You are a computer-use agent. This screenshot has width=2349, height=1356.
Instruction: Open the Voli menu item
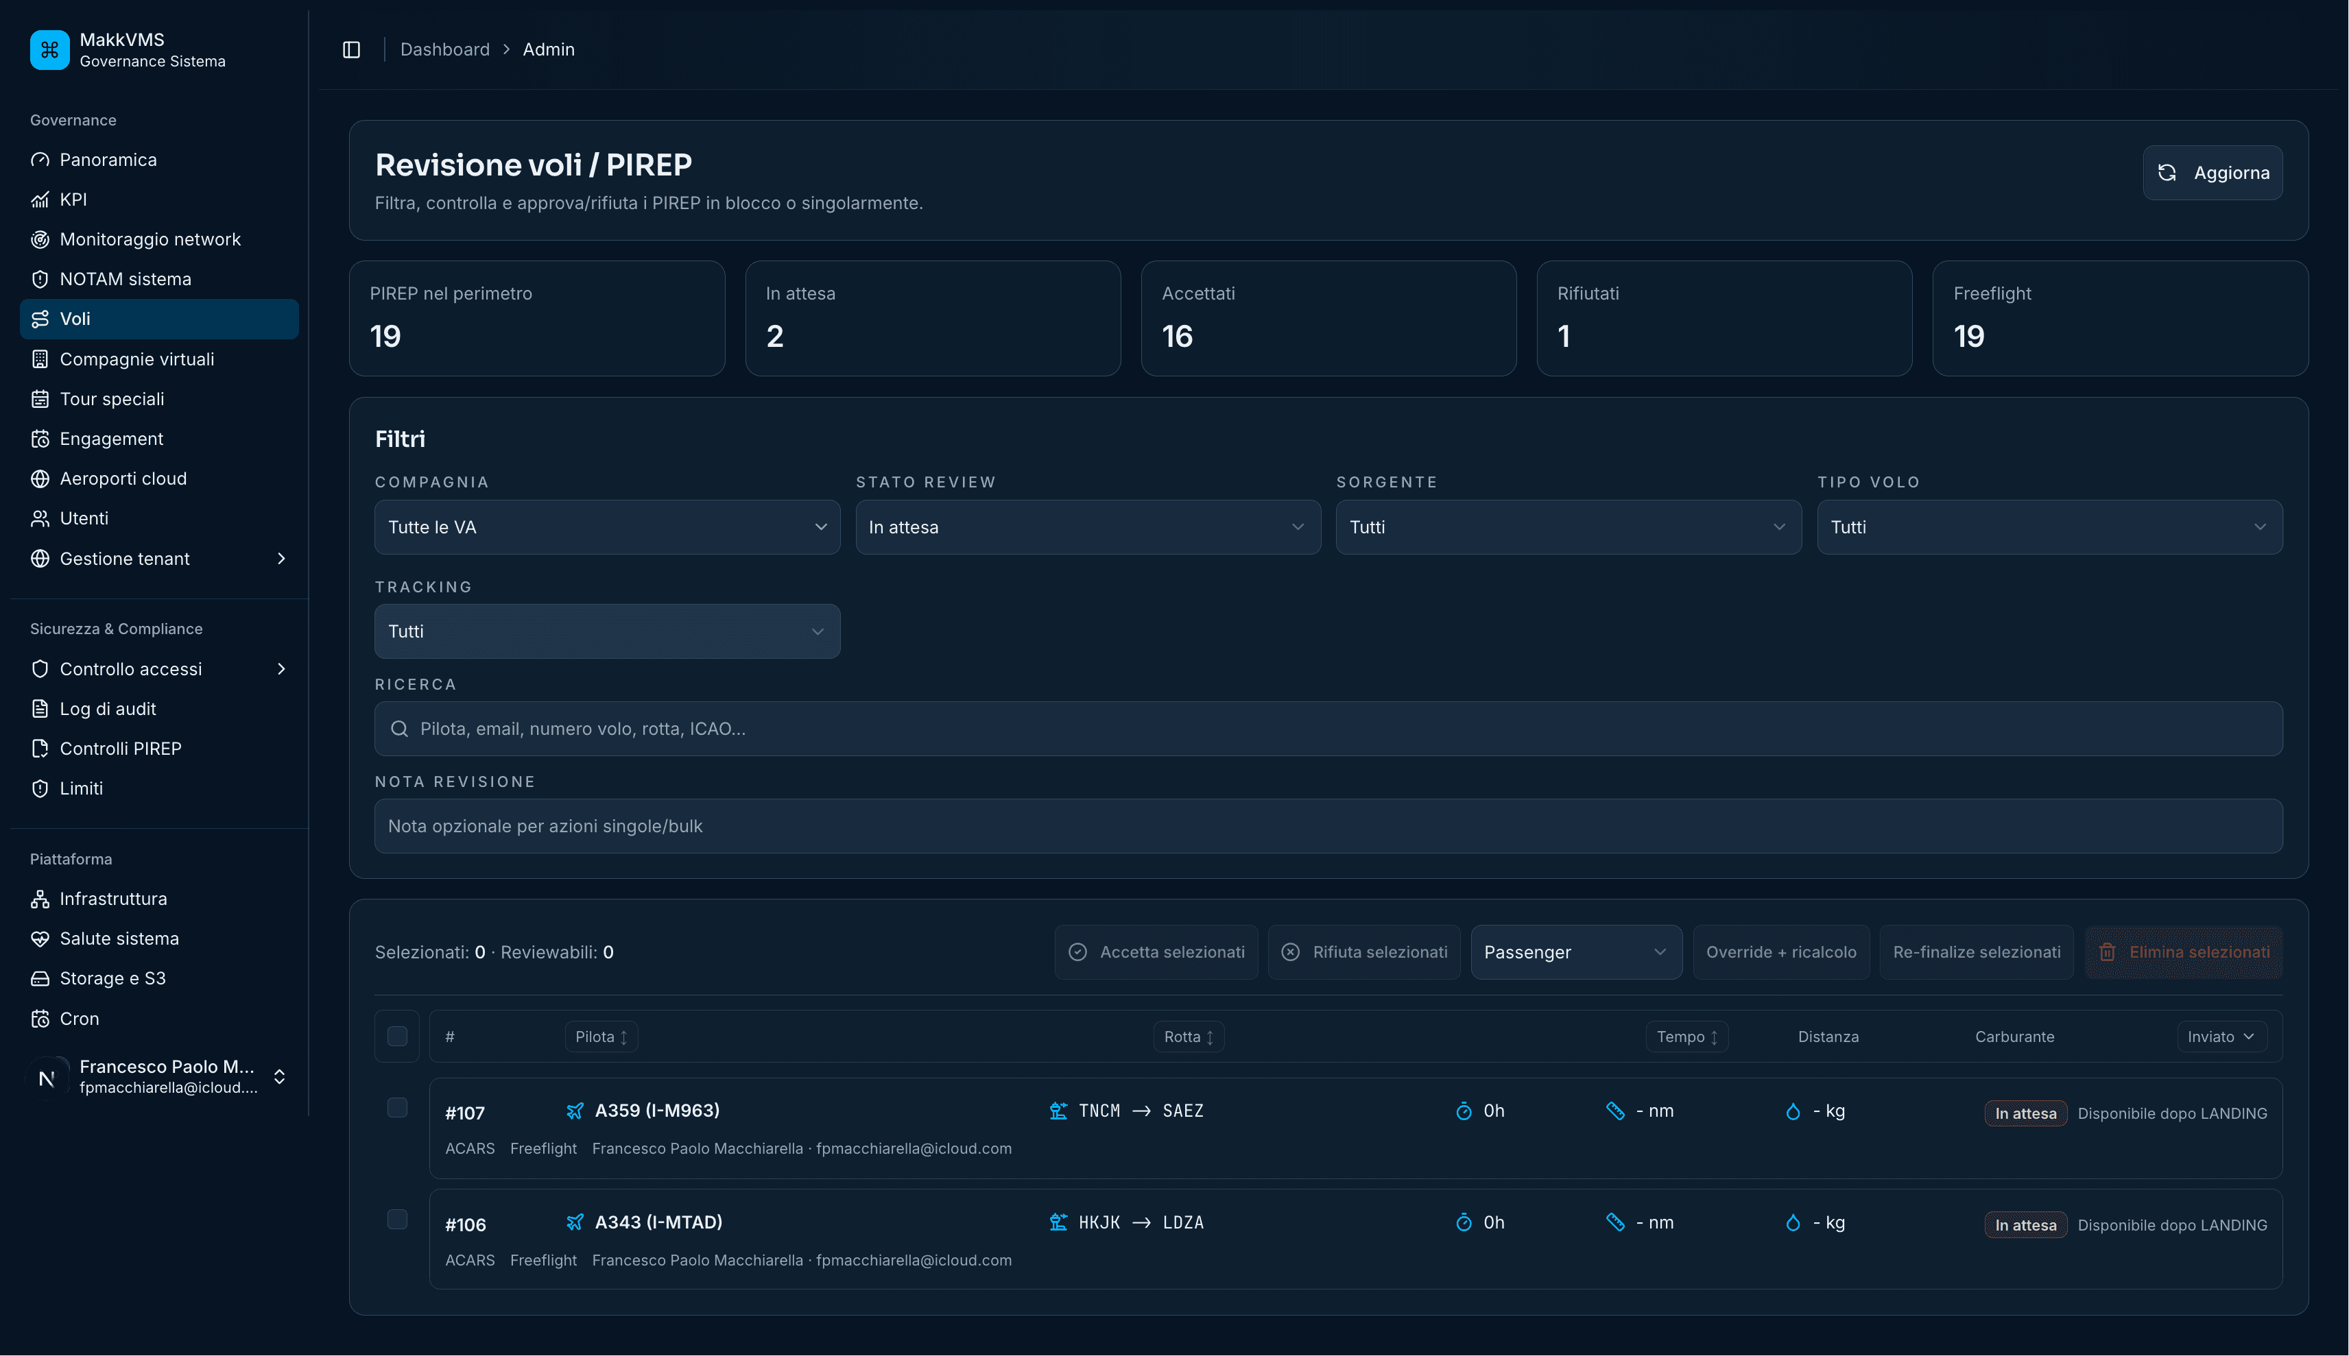click(x=159, y=319)
